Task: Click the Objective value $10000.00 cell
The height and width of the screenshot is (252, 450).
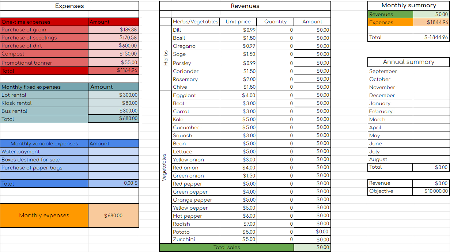Action: coord(431,191)
